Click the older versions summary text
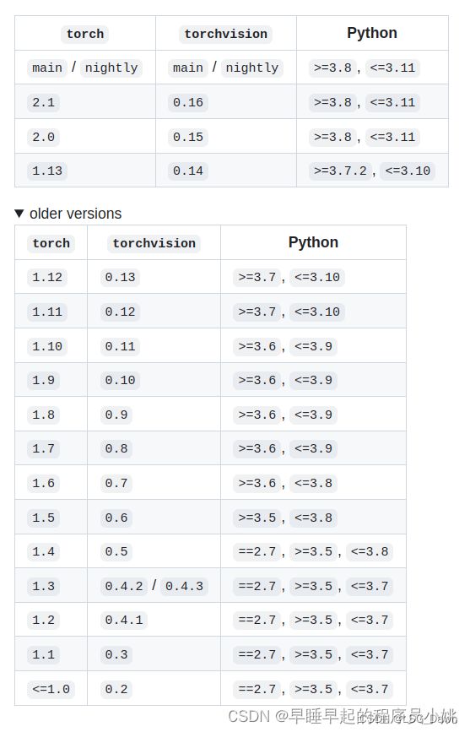The width and height of the screenshot is (470, 732). [75, 214]
